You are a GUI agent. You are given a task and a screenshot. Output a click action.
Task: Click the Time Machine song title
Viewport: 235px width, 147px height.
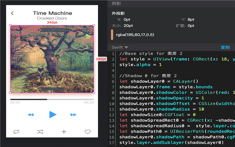(52, 13)
